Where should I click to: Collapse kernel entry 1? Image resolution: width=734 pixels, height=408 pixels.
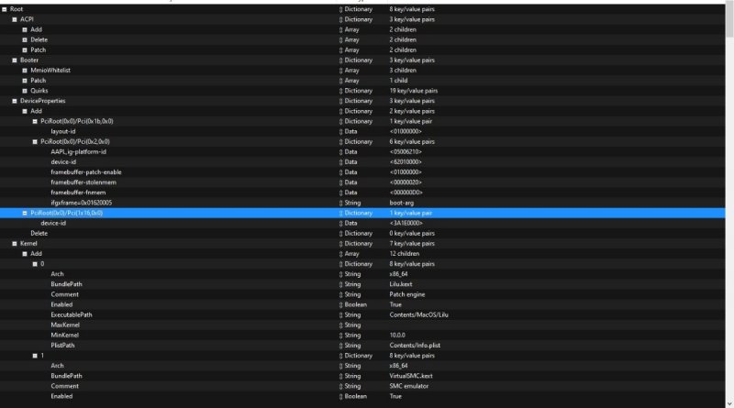coord(35,356)
